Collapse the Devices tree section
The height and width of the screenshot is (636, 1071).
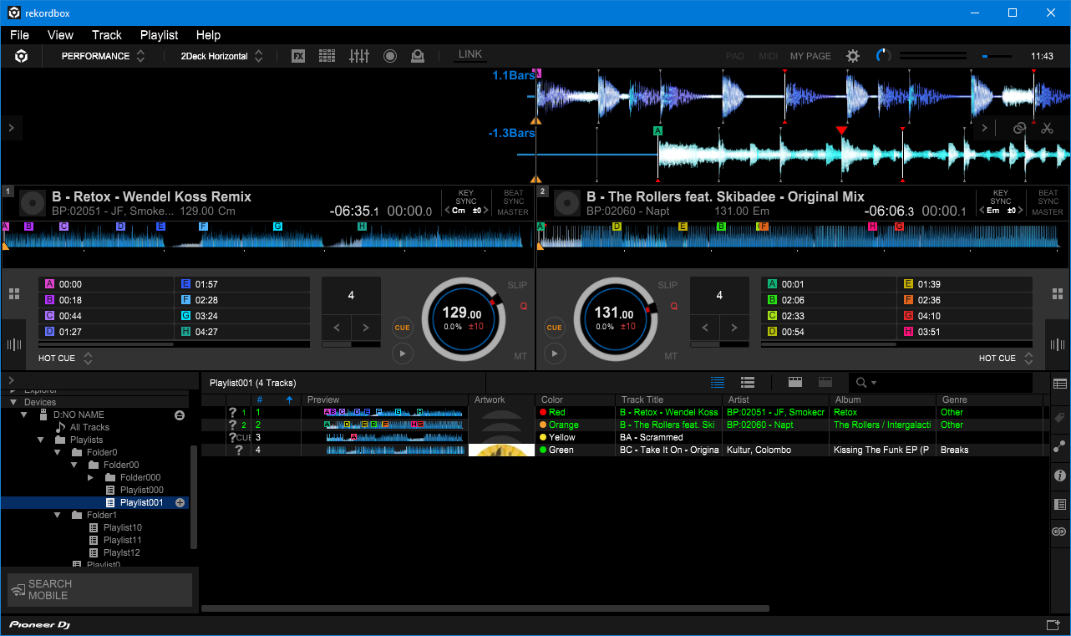click(x=13, y=402)
